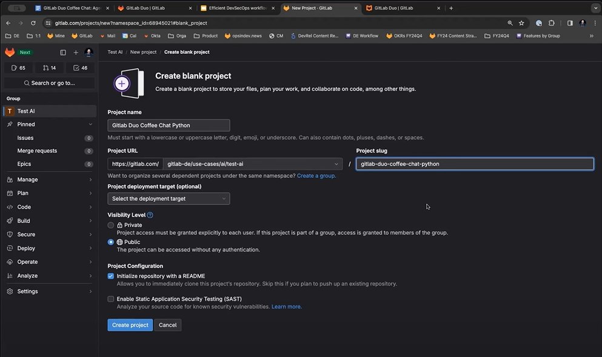Expand the Analyze sidebar menu
Screen dimensions: 602x357
(x=50, y=276)
